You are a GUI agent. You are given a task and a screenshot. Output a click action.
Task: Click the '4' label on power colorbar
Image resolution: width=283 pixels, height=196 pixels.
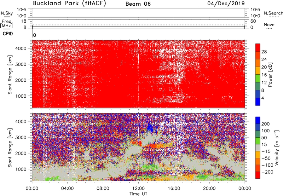pyautogui.click(x=262, y=98)
